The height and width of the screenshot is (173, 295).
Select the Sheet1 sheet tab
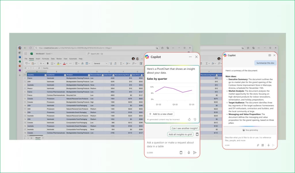point(38,138)
